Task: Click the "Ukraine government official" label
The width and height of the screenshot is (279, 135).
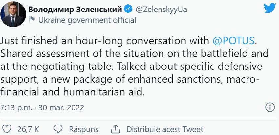Action: coord(87,20)
